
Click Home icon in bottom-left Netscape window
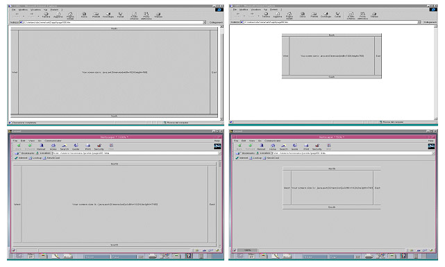click(x=53, y=146)
